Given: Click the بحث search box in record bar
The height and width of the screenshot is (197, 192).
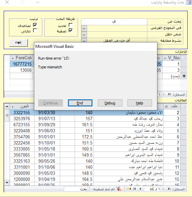Looking at the screenshot, I should tap(76, 189).
